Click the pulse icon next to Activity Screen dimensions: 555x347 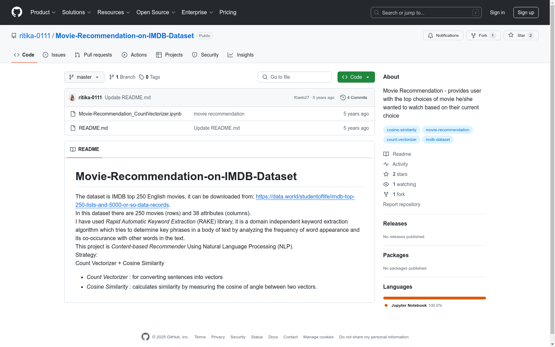click(386, 164)
